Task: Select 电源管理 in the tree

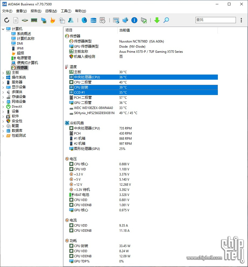Action: coord(24,58)
